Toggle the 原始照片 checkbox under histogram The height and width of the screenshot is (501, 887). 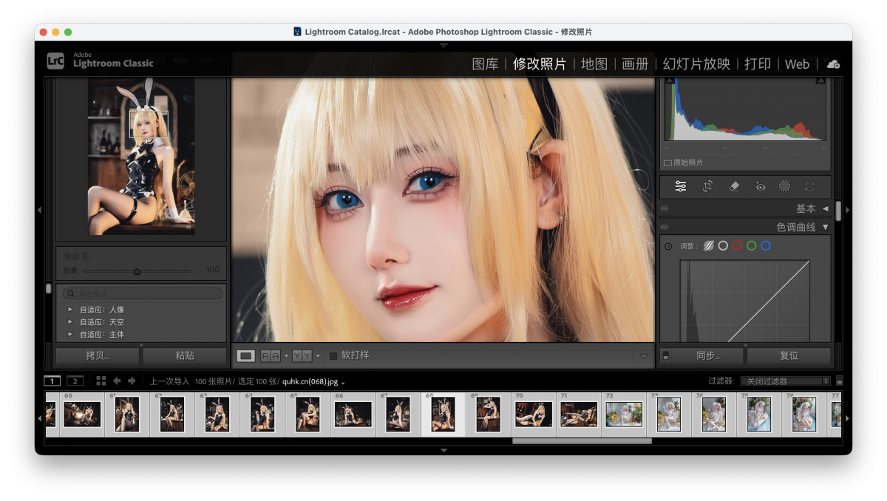667,163
